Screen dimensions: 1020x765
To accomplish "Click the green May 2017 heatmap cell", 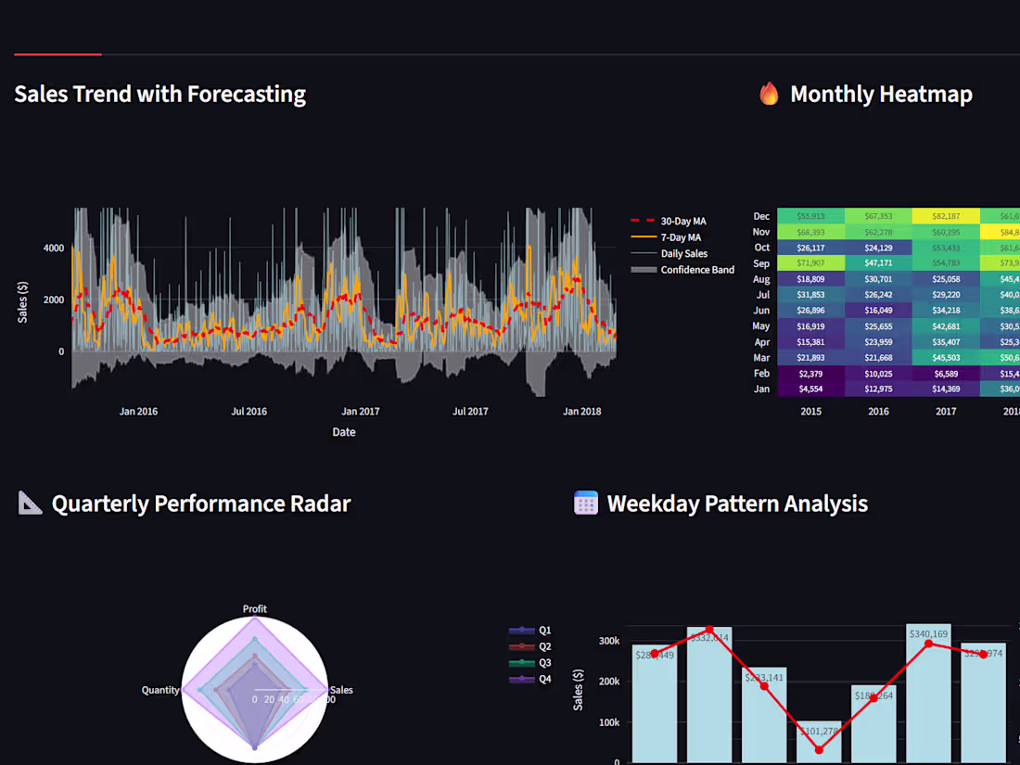I will (x=946, y=325).
